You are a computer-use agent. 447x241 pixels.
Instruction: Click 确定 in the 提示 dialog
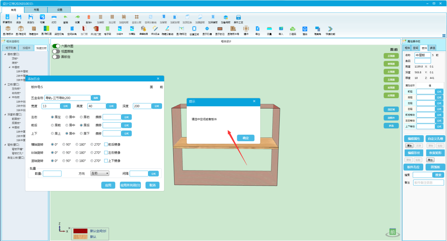(x=246, y=138)
